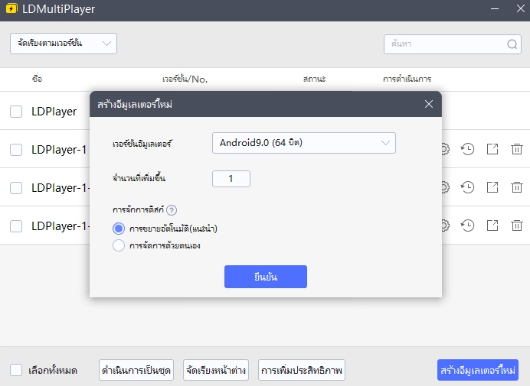Click the trash icon in the second row

coord(517,149)
